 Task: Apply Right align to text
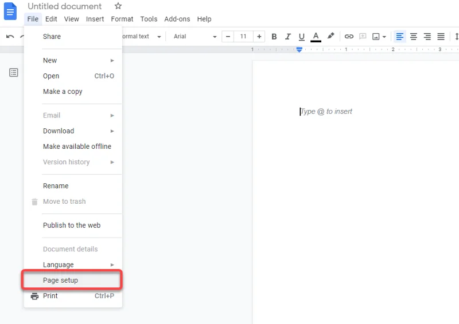click(427, 37)
